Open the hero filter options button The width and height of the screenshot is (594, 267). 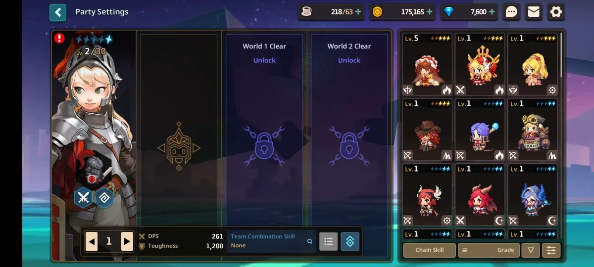click(551, 250)
